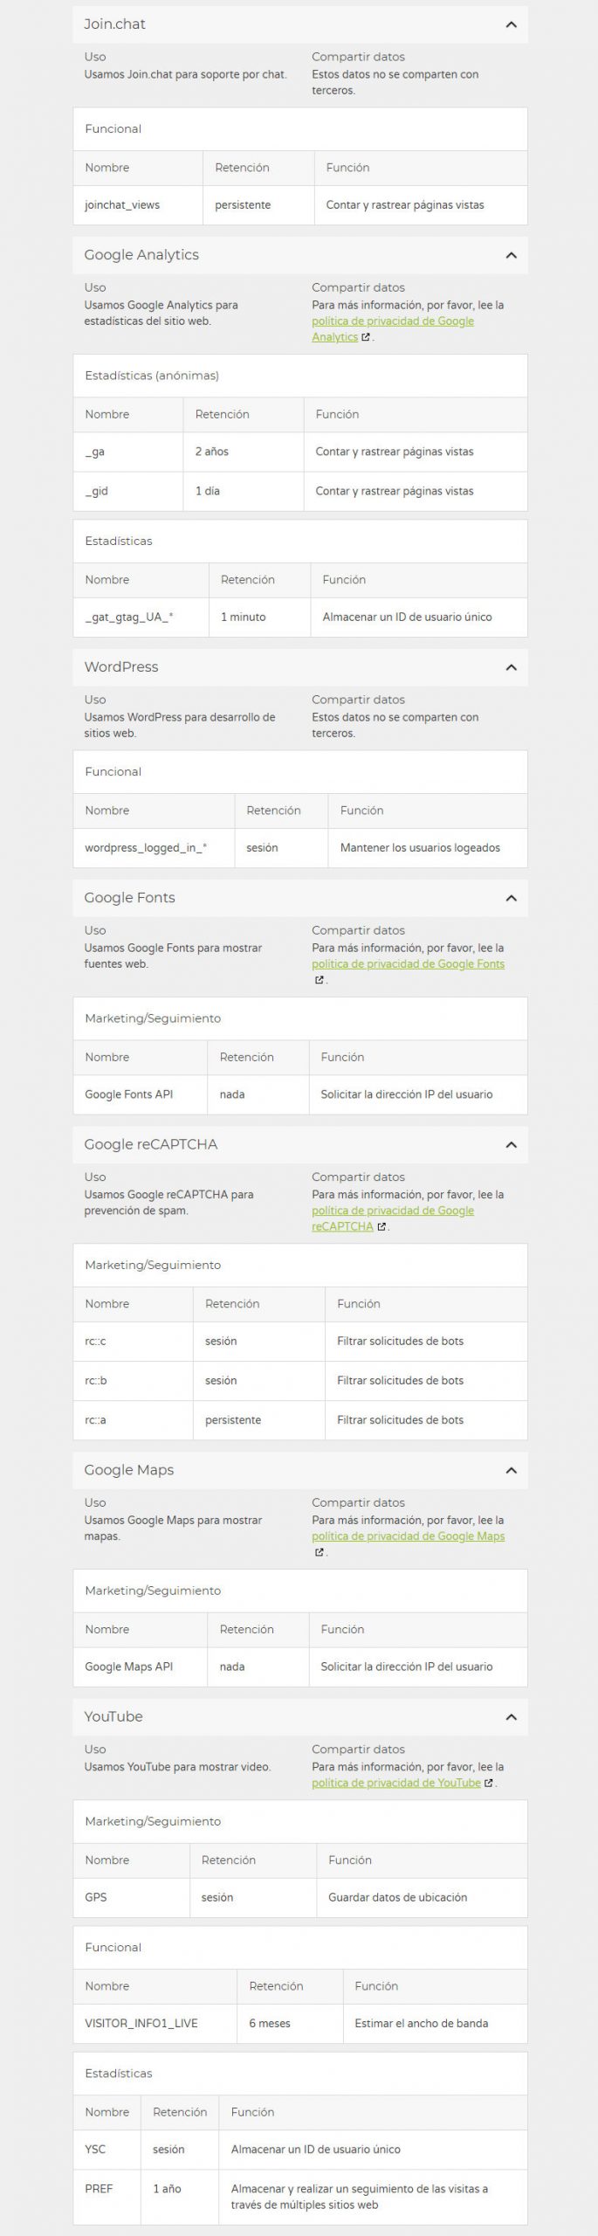Click external-link icon after Google Maps policy
This screenshot has height=2236, width=598.
(319, 1552)
